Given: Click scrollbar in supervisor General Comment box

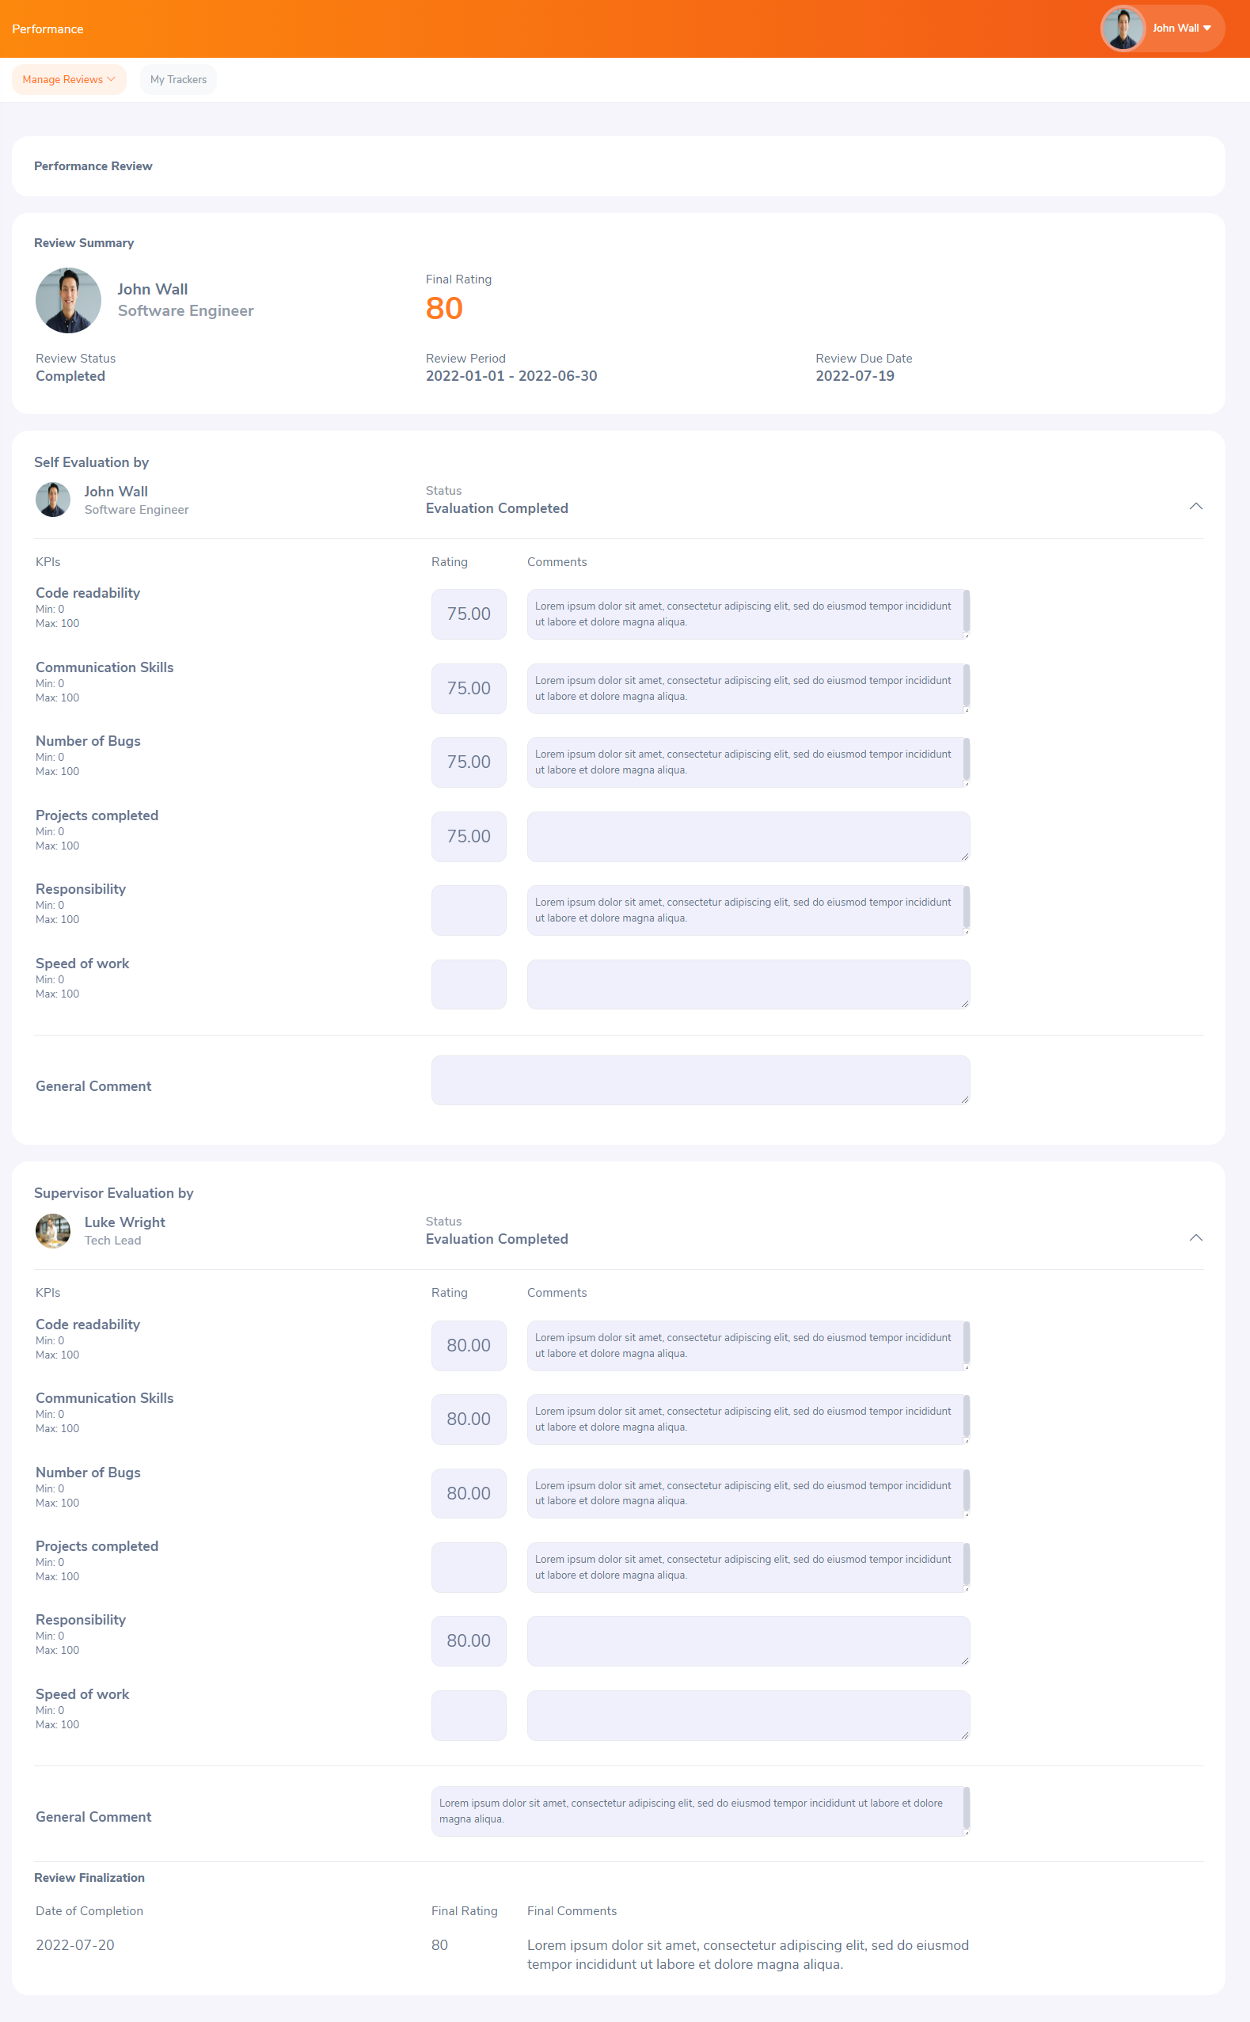Looking at the screenshot, I should (966, 1808).
